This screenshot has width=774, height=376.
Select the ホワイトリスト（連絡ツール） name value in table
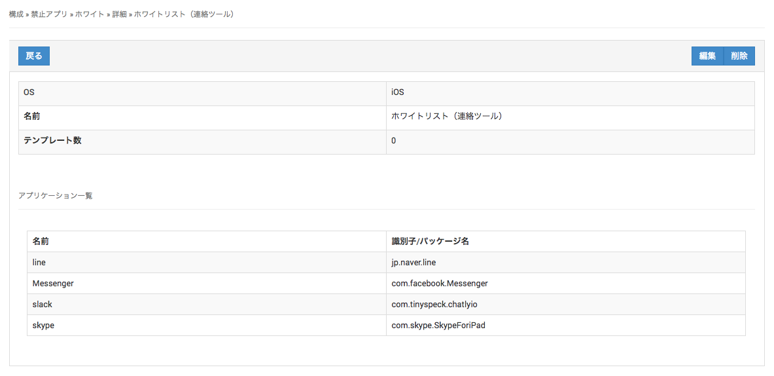(x=446, y=117)
